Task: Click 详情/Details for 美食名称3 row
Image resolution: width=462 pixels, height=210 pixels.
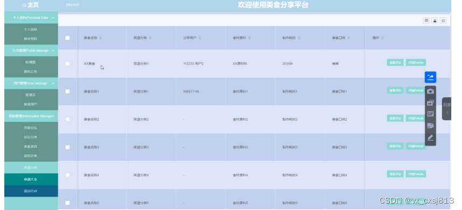Action: point(416,146)
